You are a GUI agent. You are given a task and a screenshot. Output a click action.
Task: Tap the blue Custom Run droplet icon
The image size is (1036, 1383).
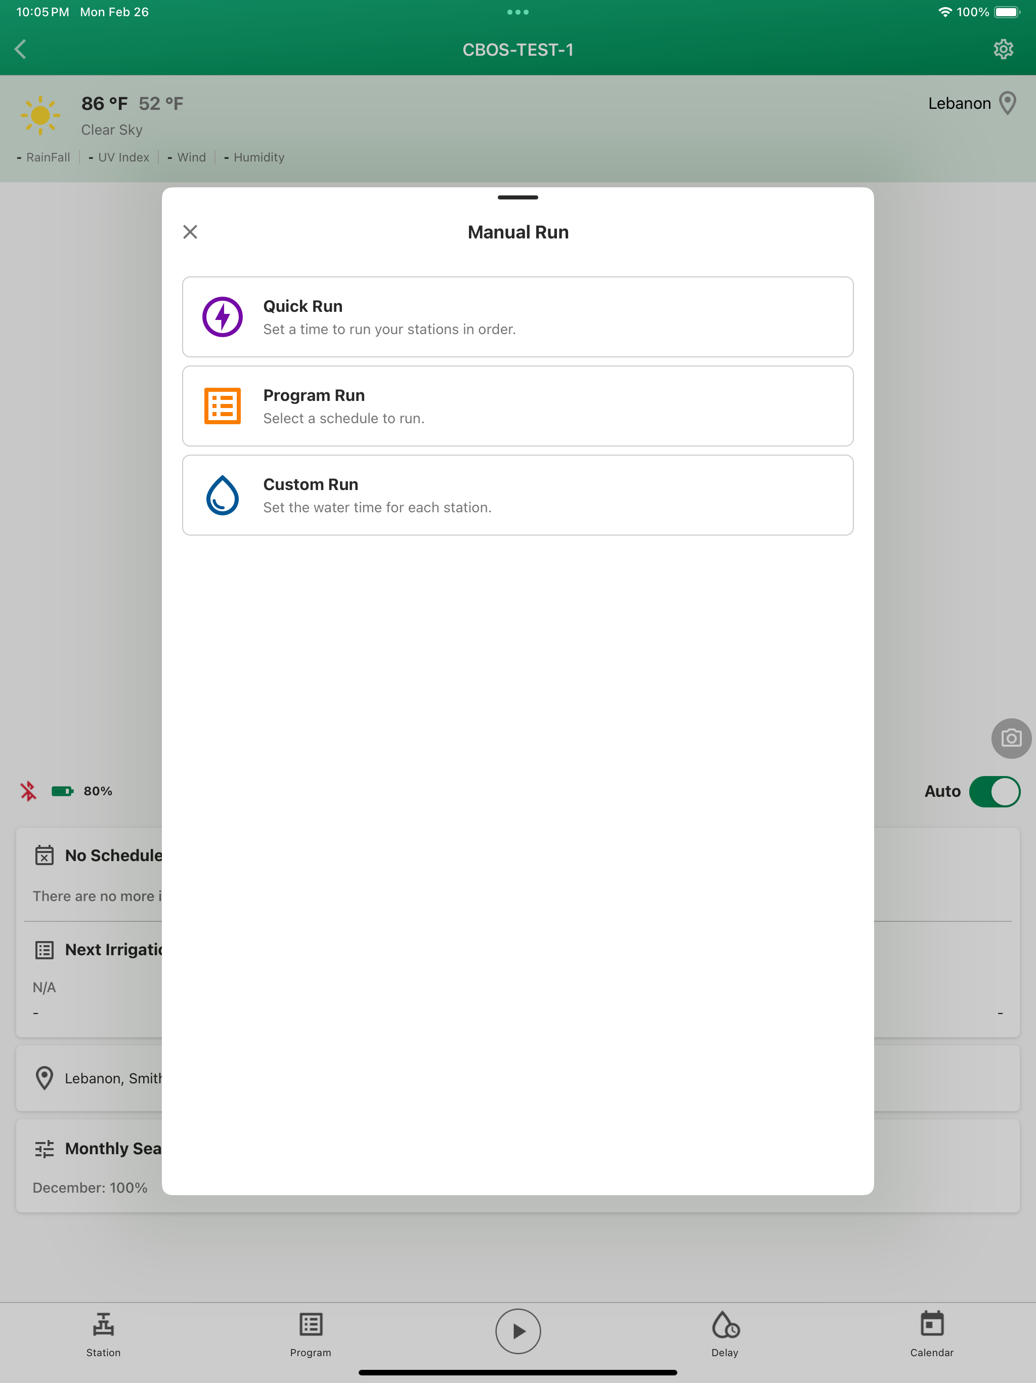223,495
